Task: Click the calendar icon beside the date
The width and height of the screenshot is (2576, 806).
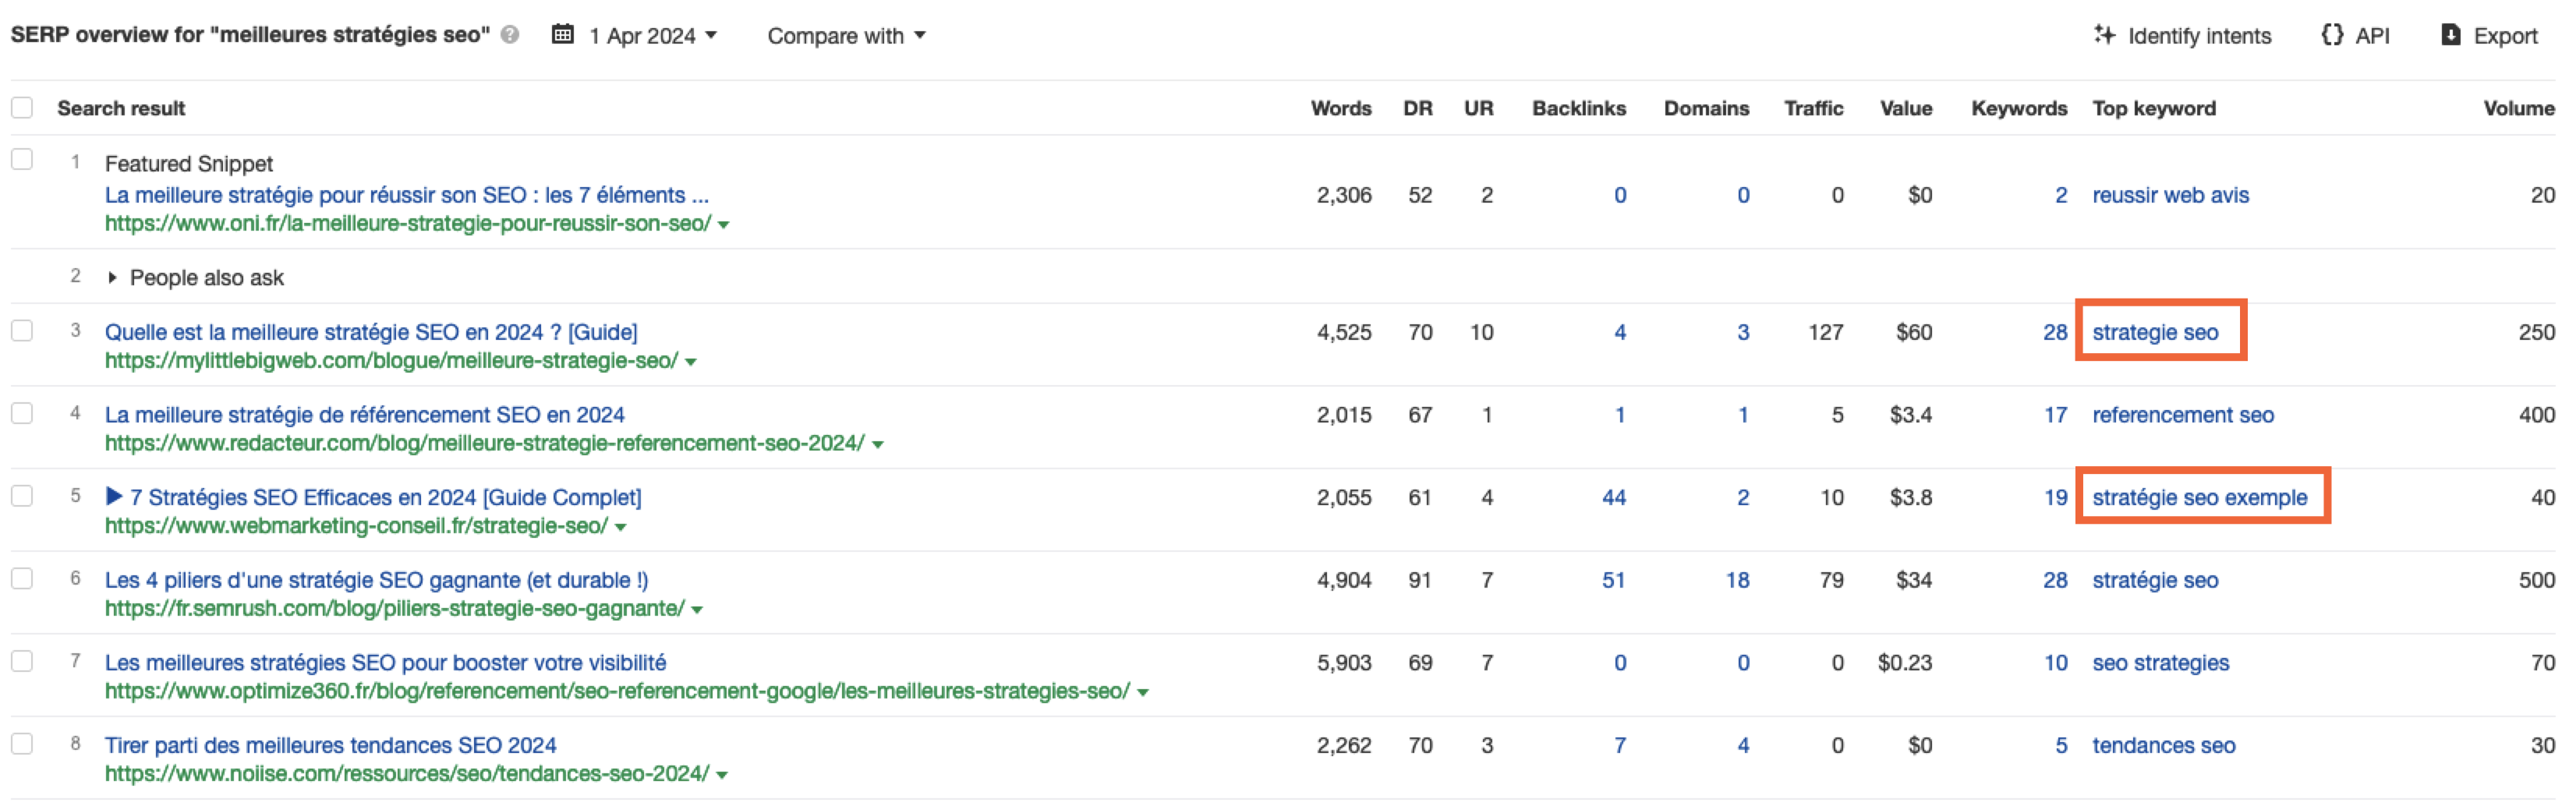Action: (563, 34)
